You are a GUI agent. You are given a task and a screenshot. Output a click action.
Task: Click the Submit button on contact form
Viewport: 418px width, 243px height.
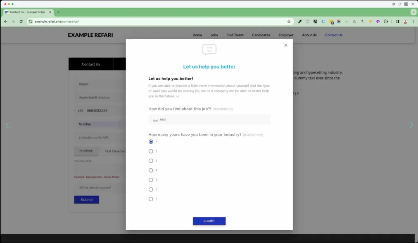(x=87, y=200)
